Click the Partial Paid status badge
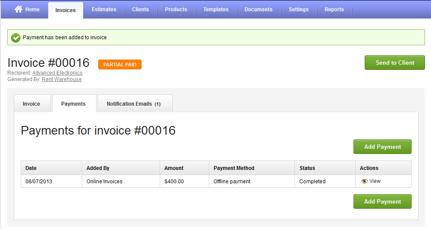The width and height of the screenshot is (431, 229). [120, 65]
